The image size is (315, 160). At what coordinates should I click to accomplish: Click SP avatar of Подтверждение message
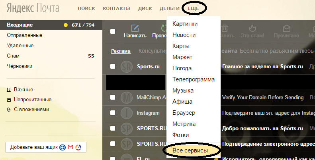127,144
